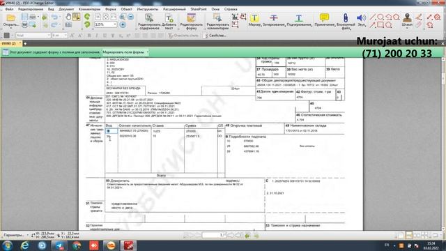The width and height of the screenshot is (446, 251).
Task: Select the Звук sound tool
Action: click(x=362, y=20)
